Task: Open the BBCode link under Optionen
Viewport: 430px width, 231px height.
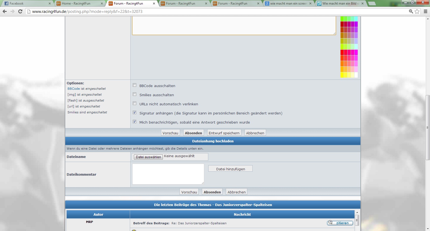Action: (x=74, y=89)
